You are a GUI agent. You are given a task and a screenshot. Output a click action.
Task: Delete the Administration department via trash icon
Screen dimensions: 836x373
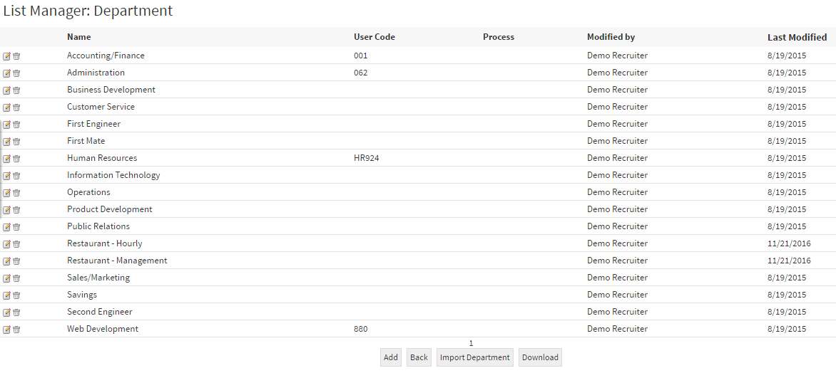(16, 73)
